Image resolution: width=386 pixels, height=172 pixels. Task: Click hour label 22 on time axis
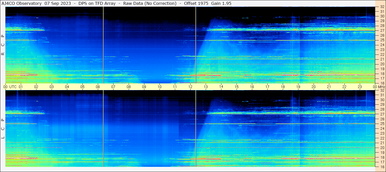point(344,87)
